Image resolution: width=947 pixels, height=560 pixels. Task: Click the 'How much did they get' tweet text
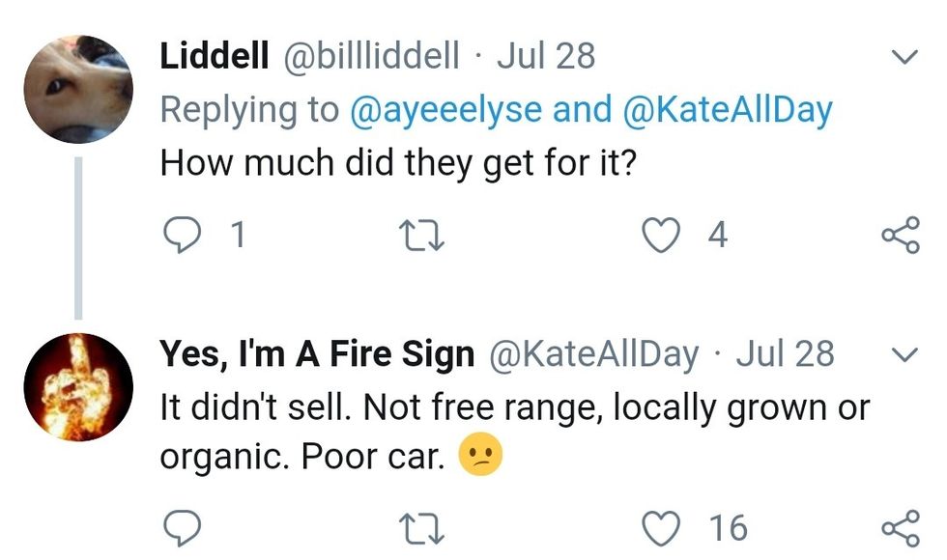(397, 161)
